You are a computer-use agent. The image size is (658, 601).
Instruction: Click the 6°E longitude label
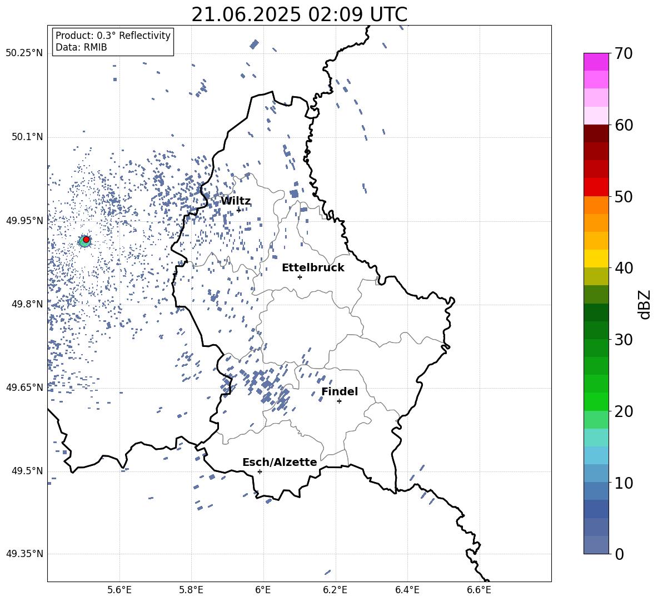tap(263, 590)
